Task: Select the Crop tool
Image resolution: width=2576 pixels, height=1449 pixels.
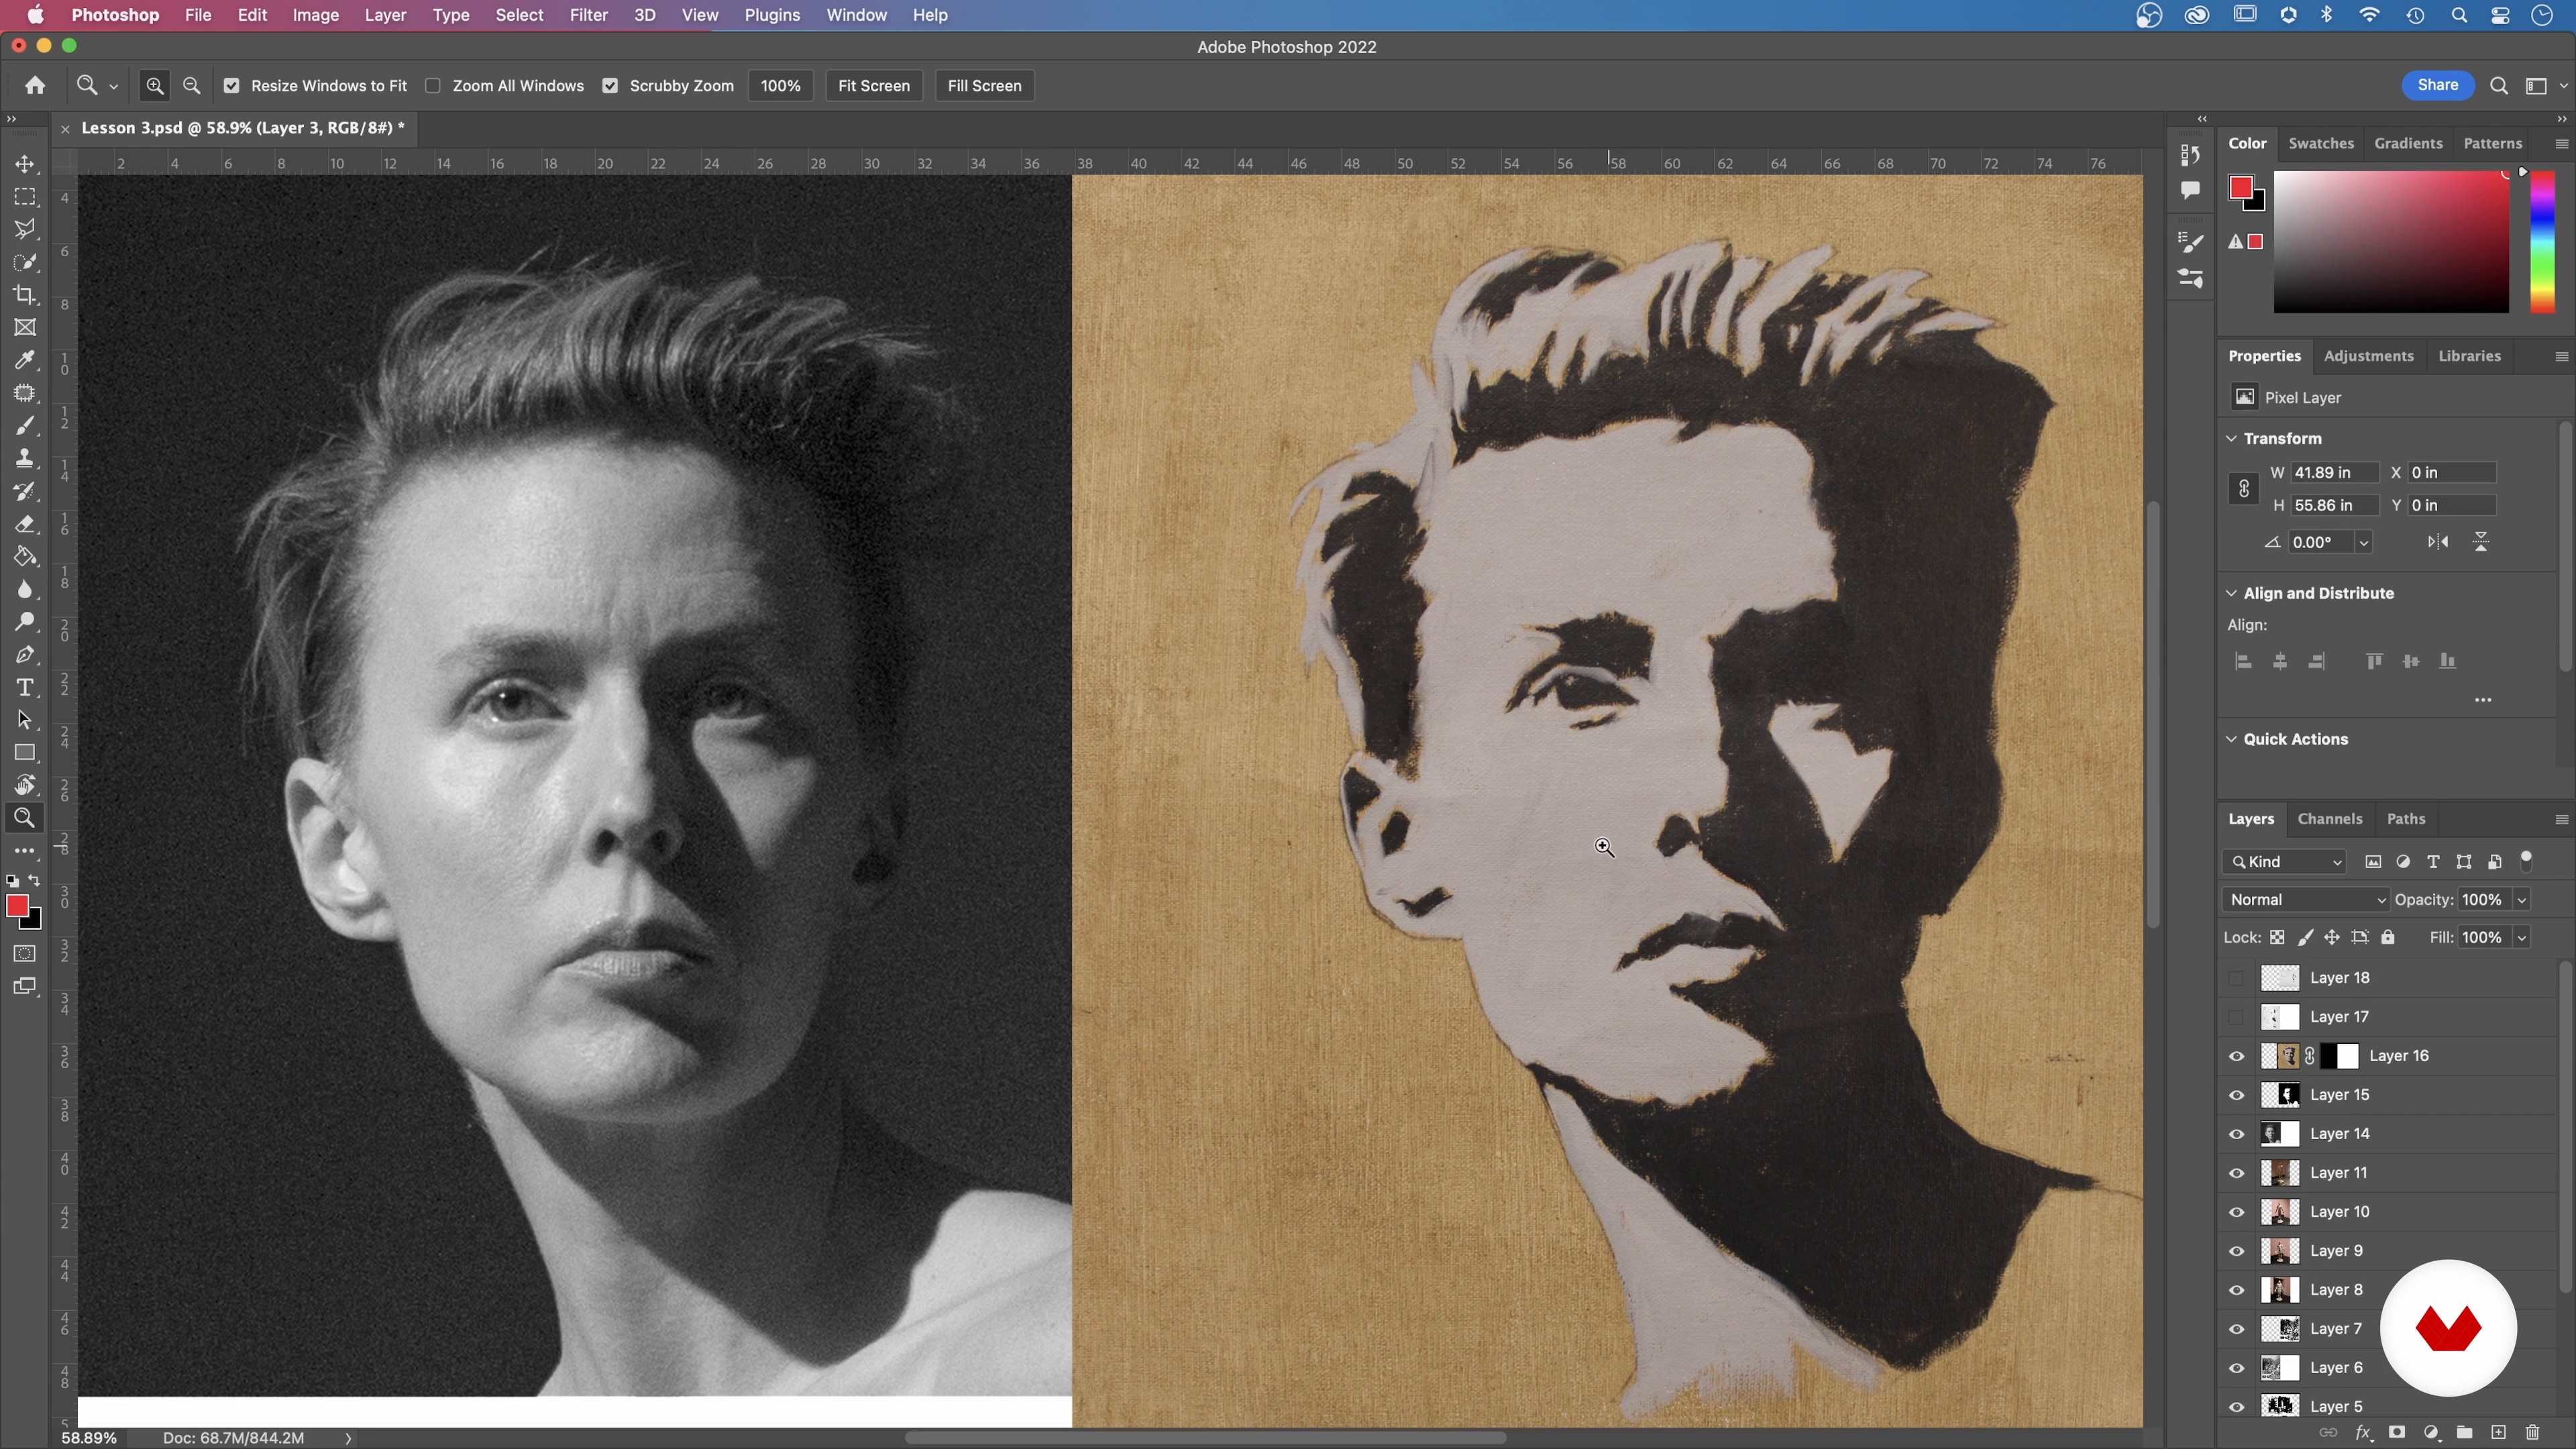Action: coord(25,295)
